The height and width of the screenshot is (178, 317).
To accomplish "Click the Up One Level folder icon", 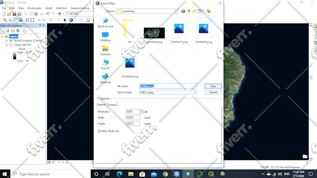I will tap(189, 11).
